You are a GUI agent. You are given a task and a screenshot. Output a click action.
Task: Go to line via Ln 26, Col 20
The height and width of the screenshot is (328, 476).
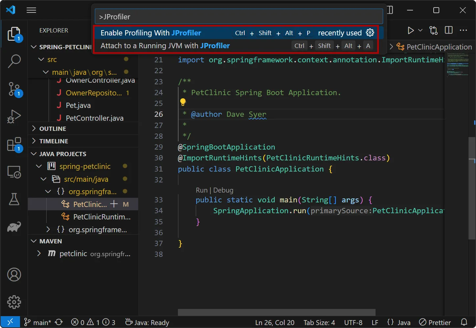(x=275, y=322)
